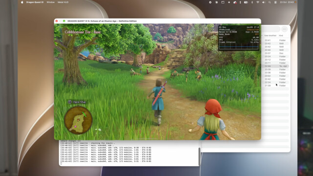Sort Finder list by Date Modified column

click(x=270, y=36)
